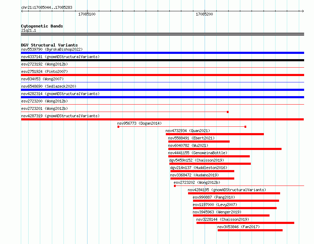Click the gray 21q21.1 cytogenetic band bar

162,34
